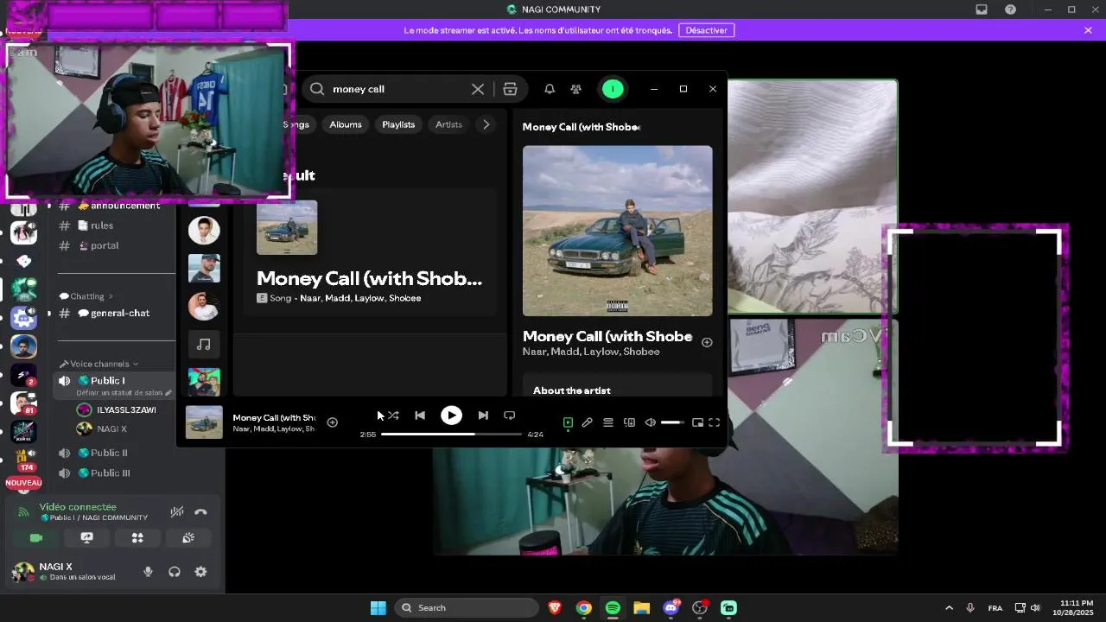Image resolution: width=1106 pixels, height=622 pixels.
Task: Dismiss the streamer mode banner
Action: pyautogui.click(x=1088, y=30)
